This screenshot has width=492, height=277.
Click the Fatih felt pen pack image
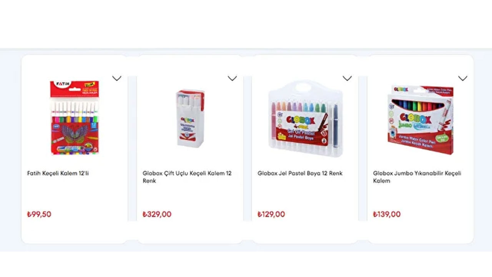pos(74,117)
